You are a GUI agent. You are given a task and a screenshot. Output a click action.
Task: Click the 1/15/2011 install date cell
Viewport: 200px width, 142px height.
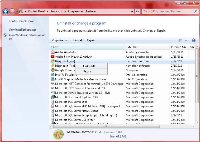pos(177,57)
